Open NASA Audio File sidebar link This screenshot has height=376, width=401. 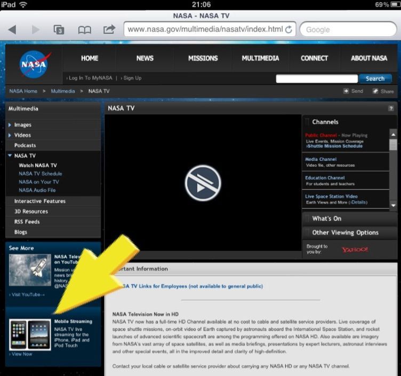(37, 190)
